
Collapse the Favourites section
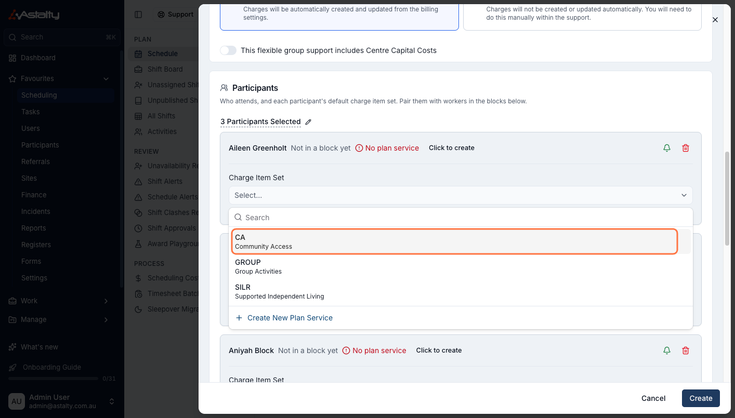click(x=106, y=78)
